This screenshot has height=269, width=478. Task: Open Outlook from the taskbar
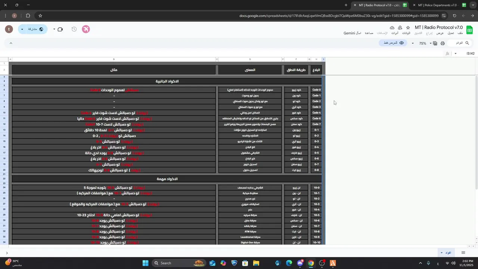[x=212, y=263]
